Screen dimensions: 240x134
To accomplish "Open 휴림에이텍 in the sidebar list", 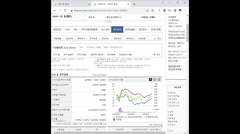I will point(172,122).
